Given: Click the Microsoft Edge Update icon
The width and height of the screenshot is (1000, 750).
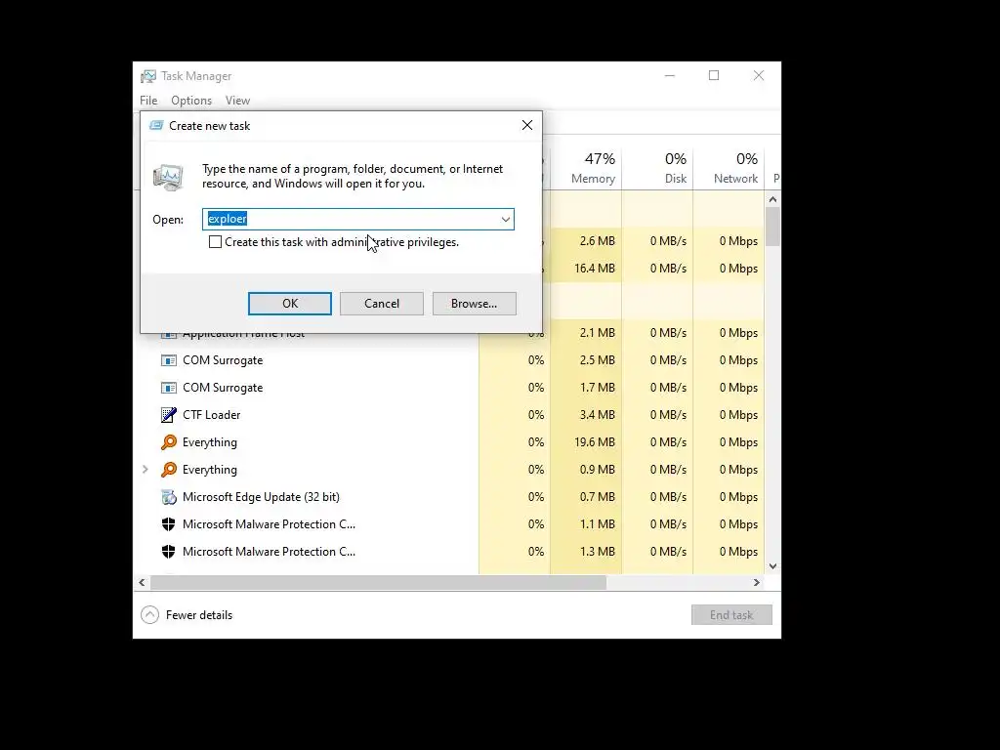Looking at the screenshot, I should [x=168, y=497].
